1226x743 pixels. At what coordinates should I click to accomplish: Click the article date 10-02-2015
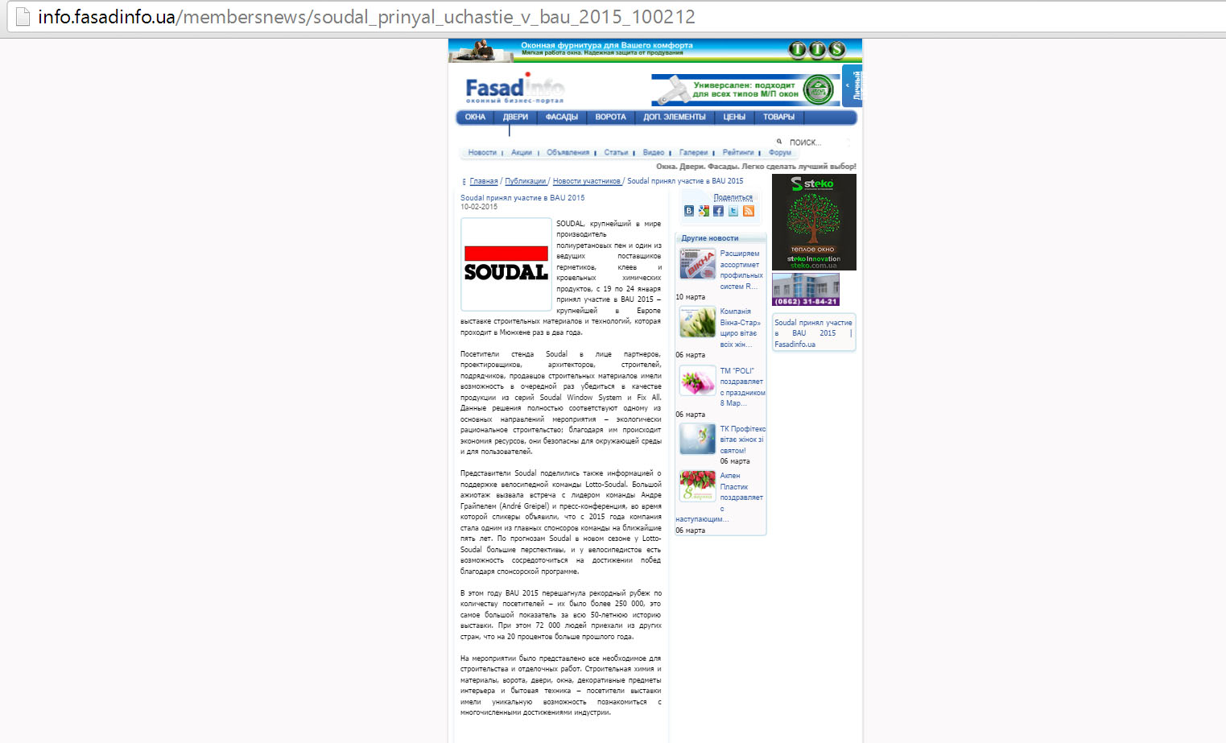point(479,207)
